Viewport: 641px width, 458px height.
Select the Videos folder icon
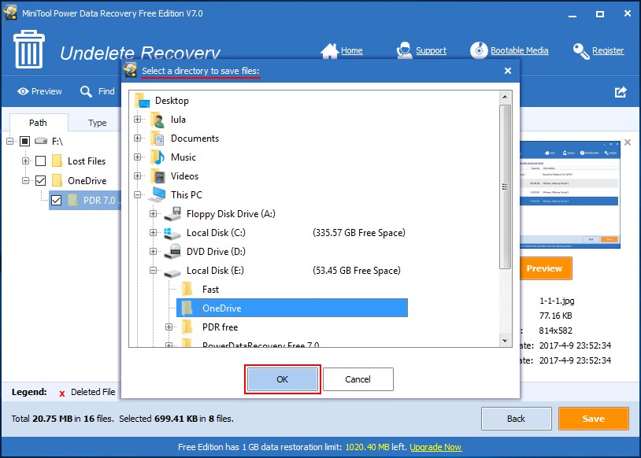[157, 176]
